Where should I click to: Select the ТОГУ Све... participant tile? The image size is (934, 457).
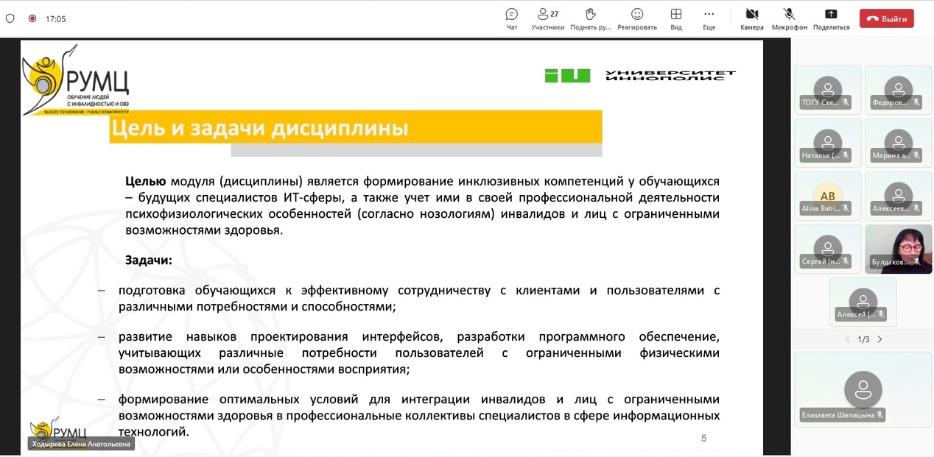tap(828, 89)
